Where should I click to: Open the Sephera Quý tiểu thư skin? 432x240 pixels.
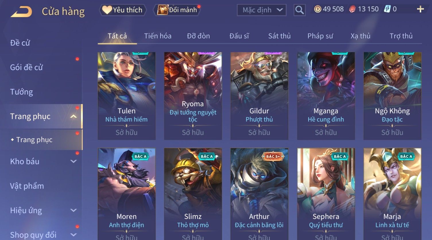pos(326,194)
